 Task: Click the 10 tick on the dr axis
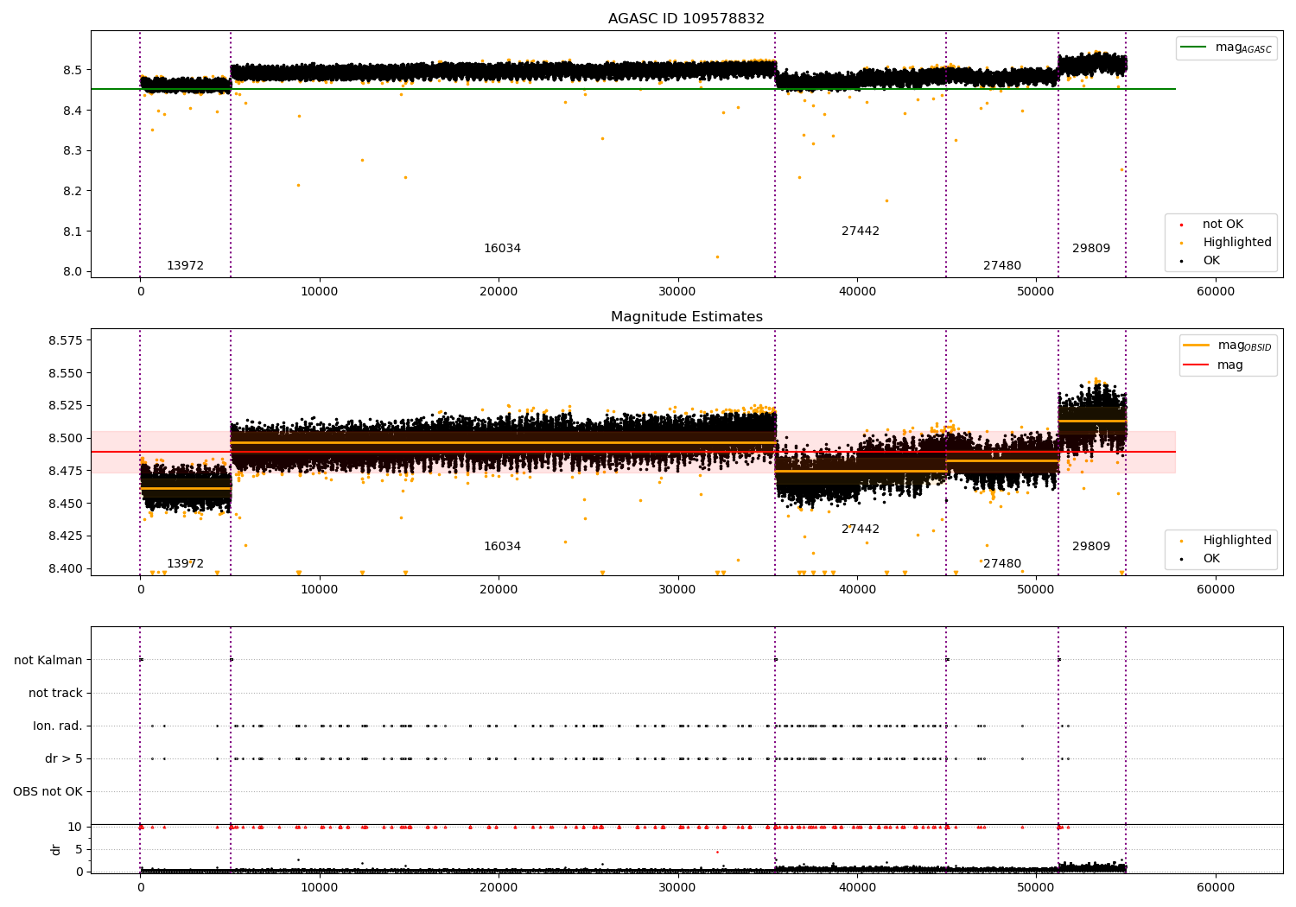click(75, 828)
